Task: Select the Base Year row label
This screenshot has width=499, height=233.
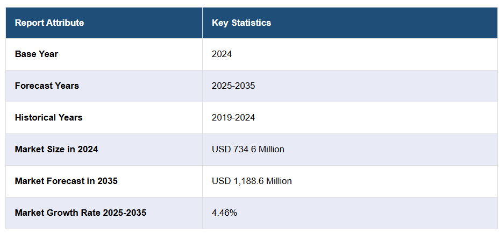Action: click(37, 54)
